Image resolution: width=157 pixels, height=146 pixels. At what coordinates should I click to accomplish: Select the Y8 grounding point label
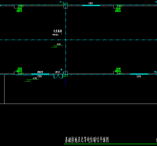(61, 70)
